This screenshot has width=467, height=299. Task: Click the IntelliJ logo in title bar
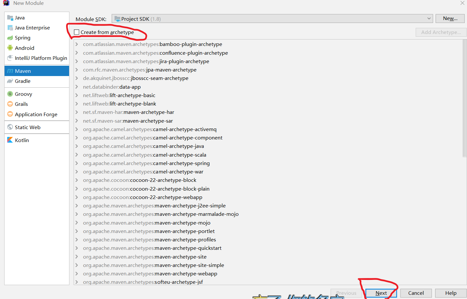(x=6, y=3)
